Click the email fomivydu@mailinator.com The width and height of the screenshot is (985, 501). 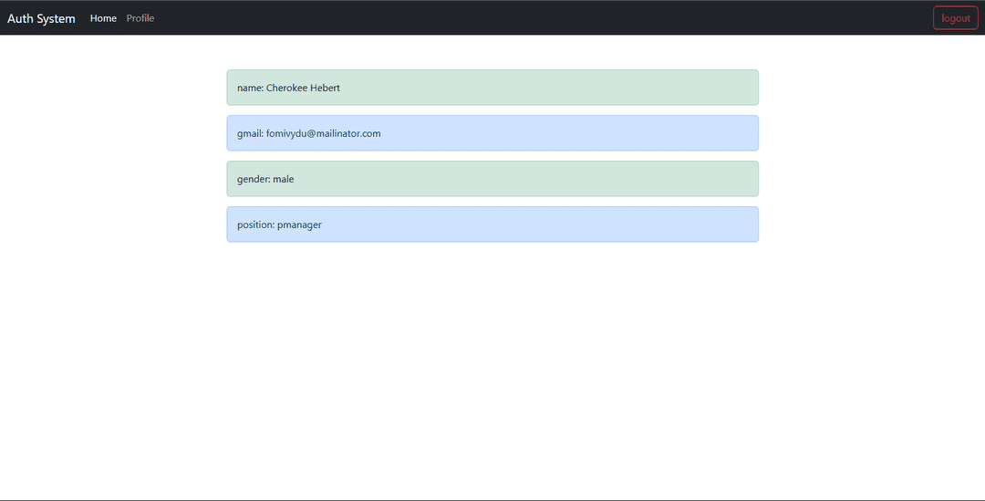coord(323,133)
